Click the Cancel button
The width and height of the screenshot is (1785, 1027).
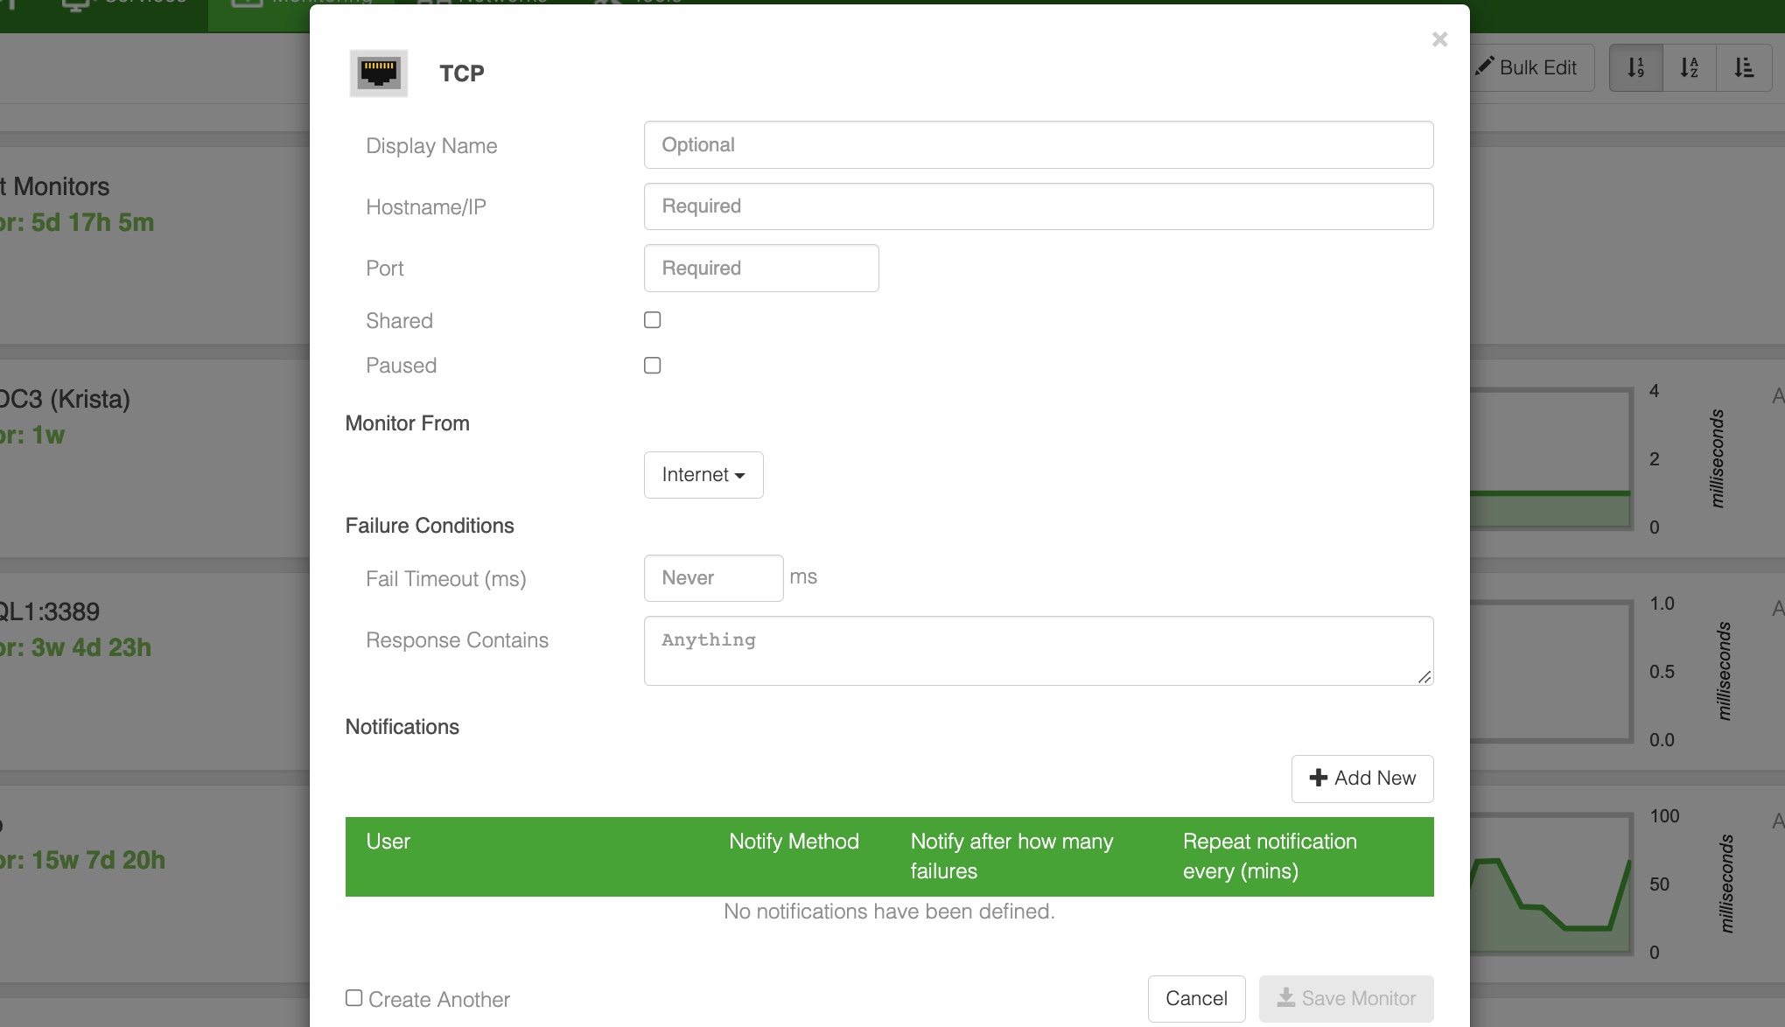[1196, 998]
